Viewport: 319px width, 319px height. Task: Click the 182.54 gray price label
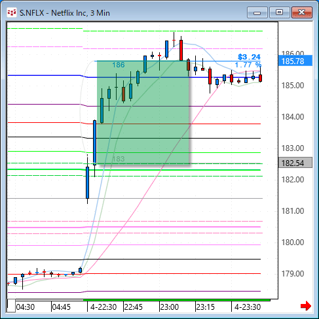pyautogui.click(x=295, y=163)
